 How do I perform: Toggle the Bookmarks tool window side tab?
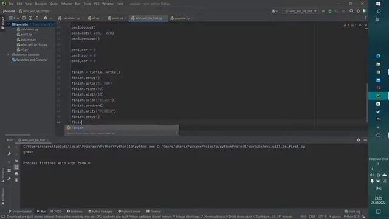(2, 196)
